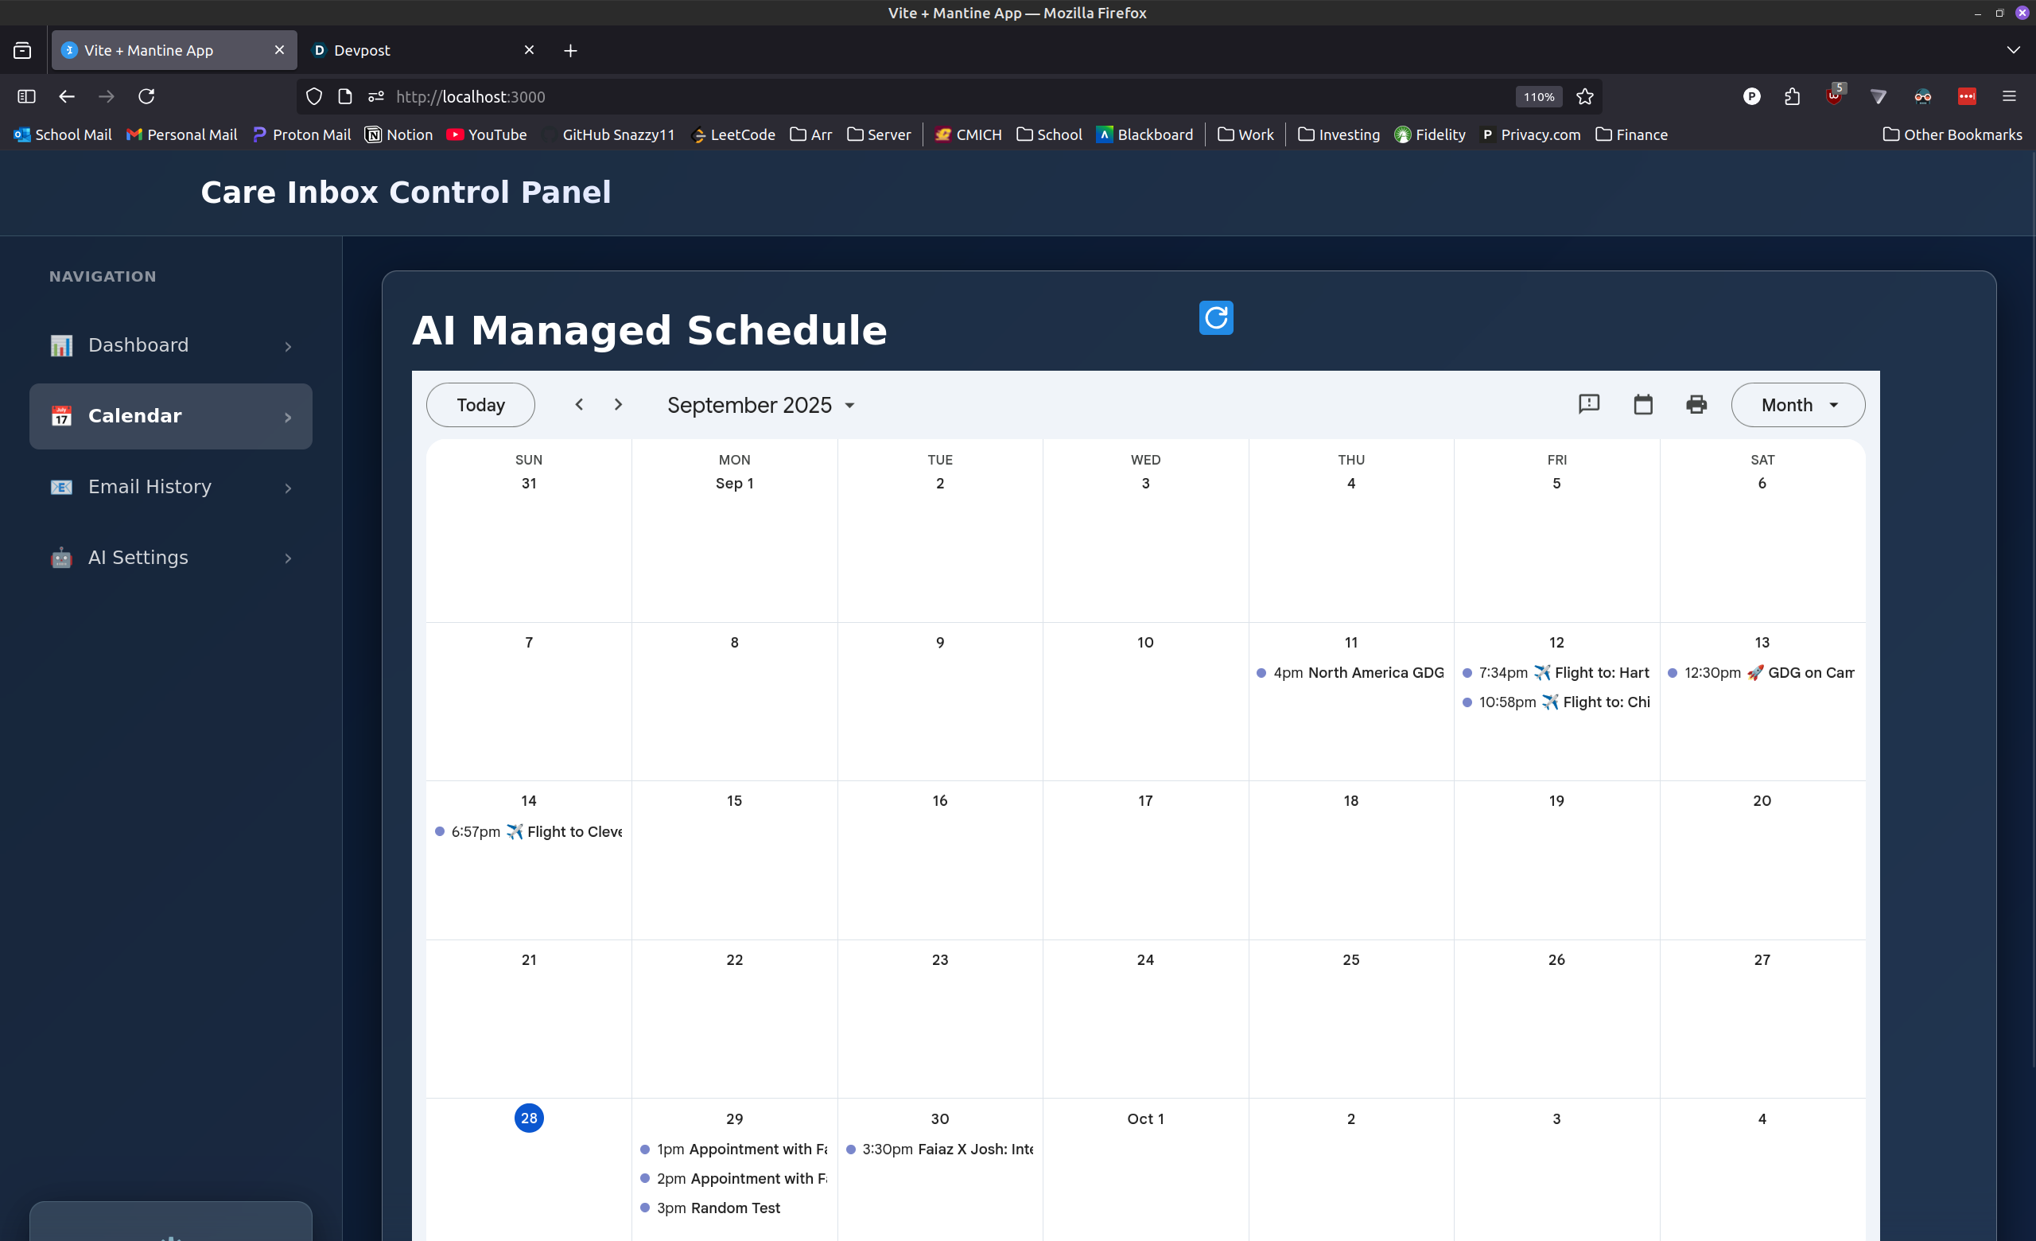Toggle Firefox sidebar icon
The width and height of the screenshot is (2036, 1241).
pyautogui.click(x=26, y=97)
